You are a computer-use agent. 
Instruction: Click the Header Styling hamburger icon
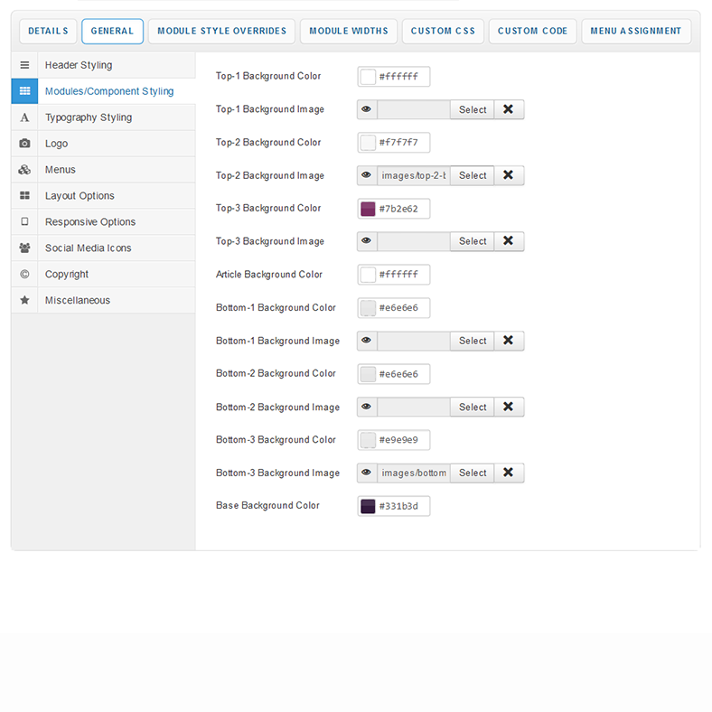tap(24, 65)
